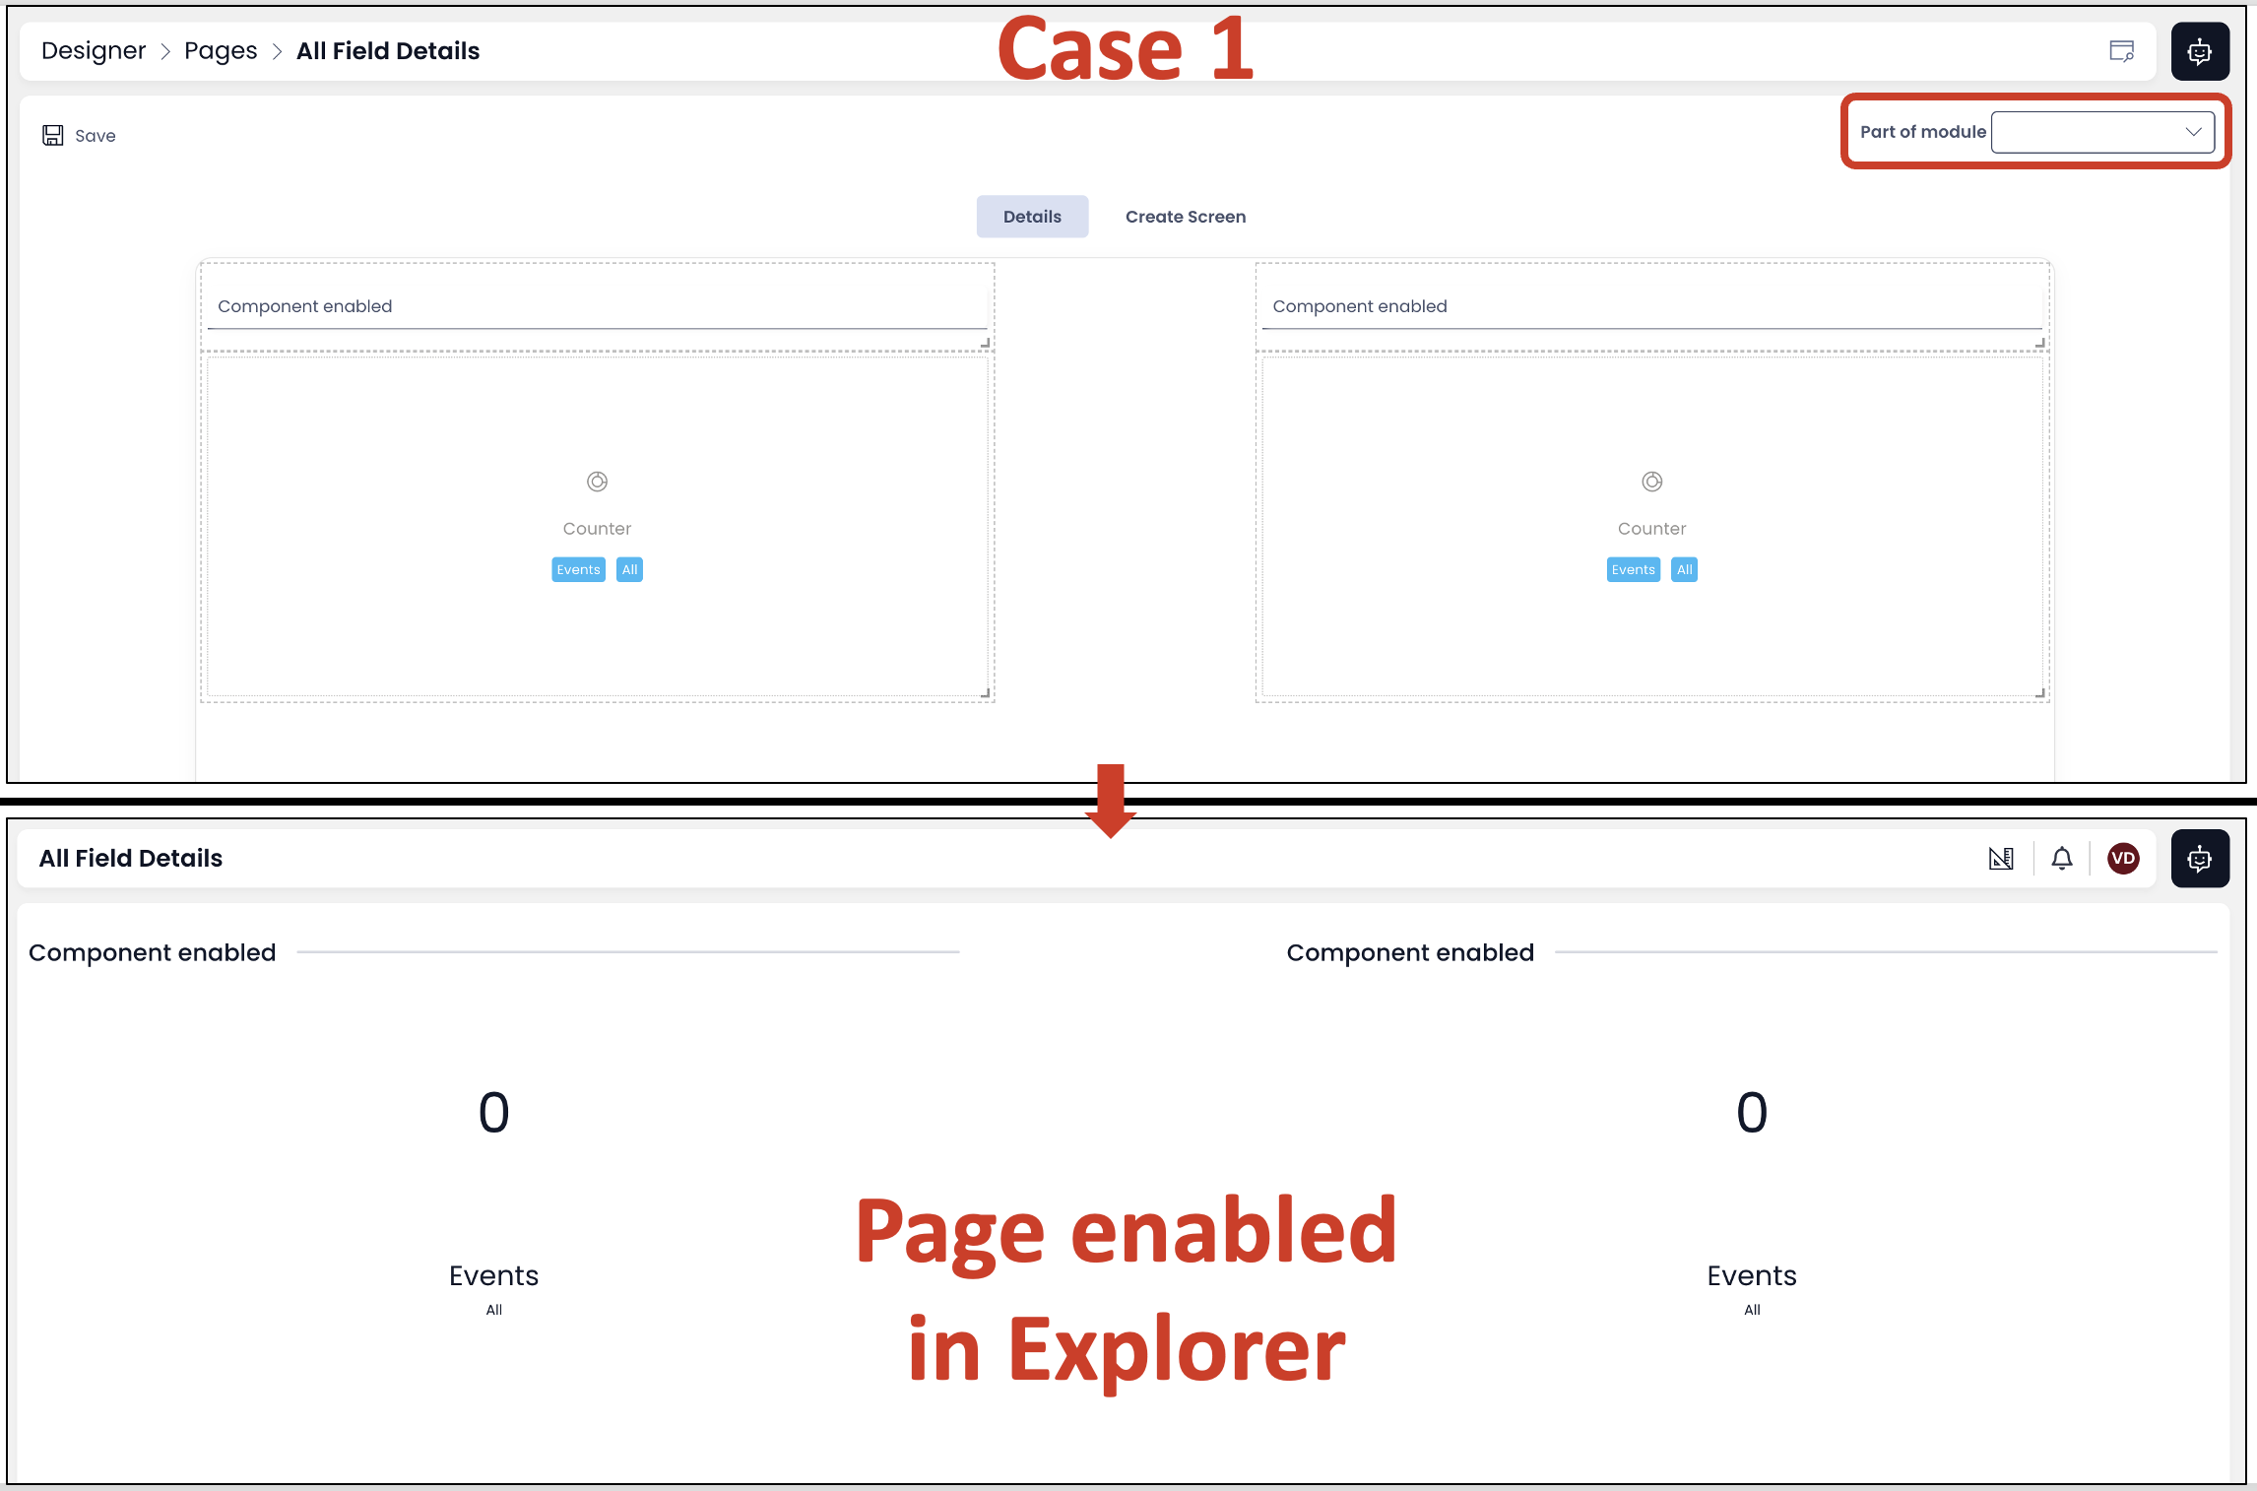2257x1491 pixels.
Task: Click the Designer breadcrumb navigation link
Action: [92, 50]
